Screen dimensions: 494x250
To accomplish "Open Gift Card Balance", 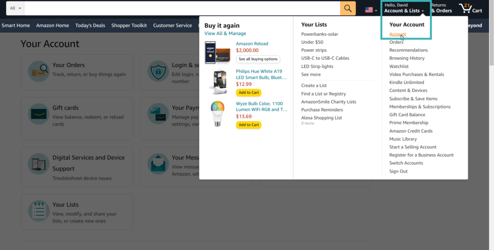I will pos(407,115).
